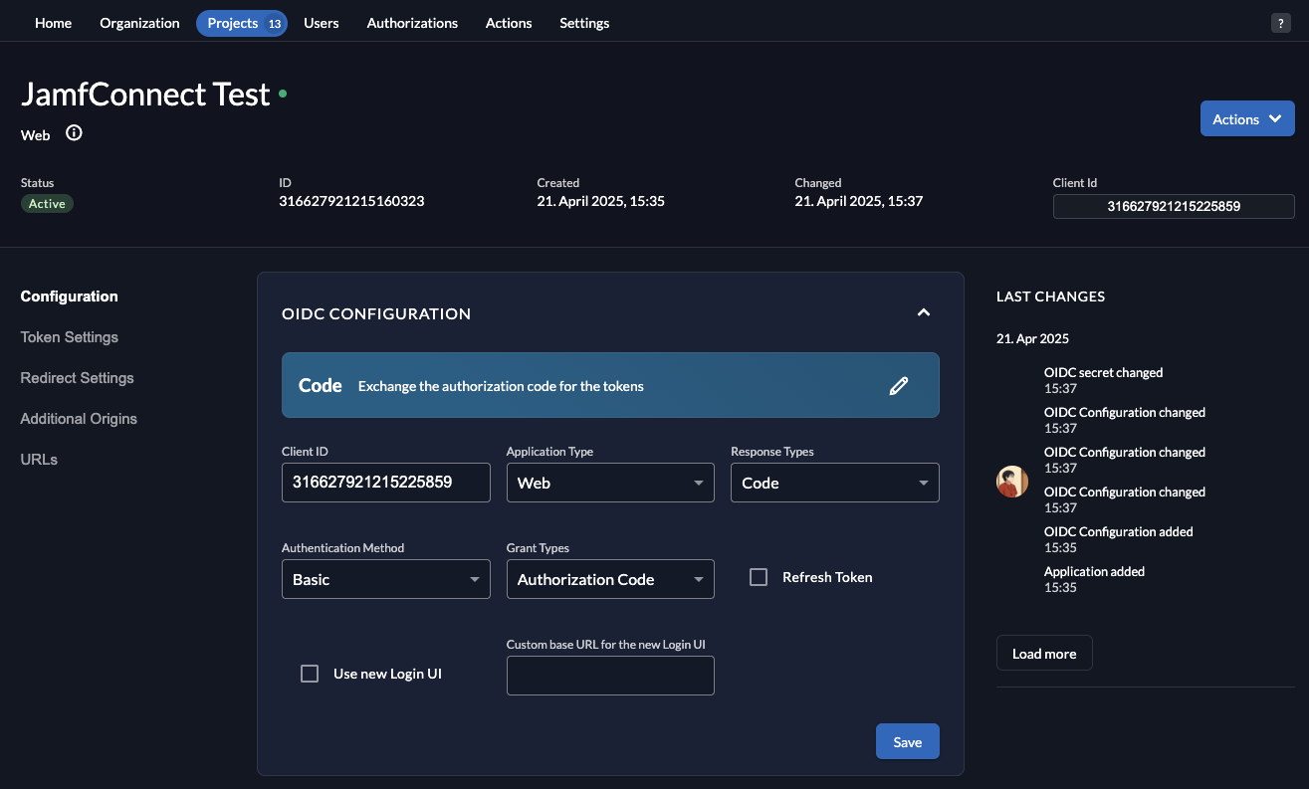Open the Organization tab
The image size is (1309, 789).
click(x=139, y=23)
